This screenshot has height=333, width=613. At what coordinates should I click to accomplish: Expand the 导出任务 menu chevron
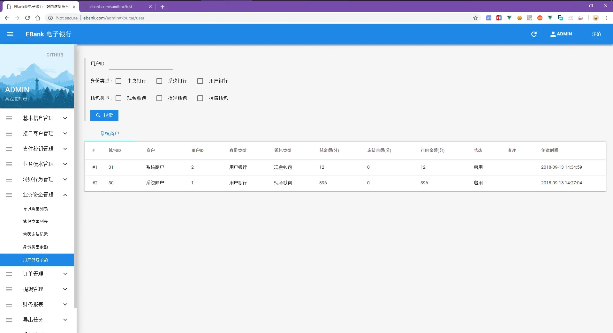pos(65,320)
